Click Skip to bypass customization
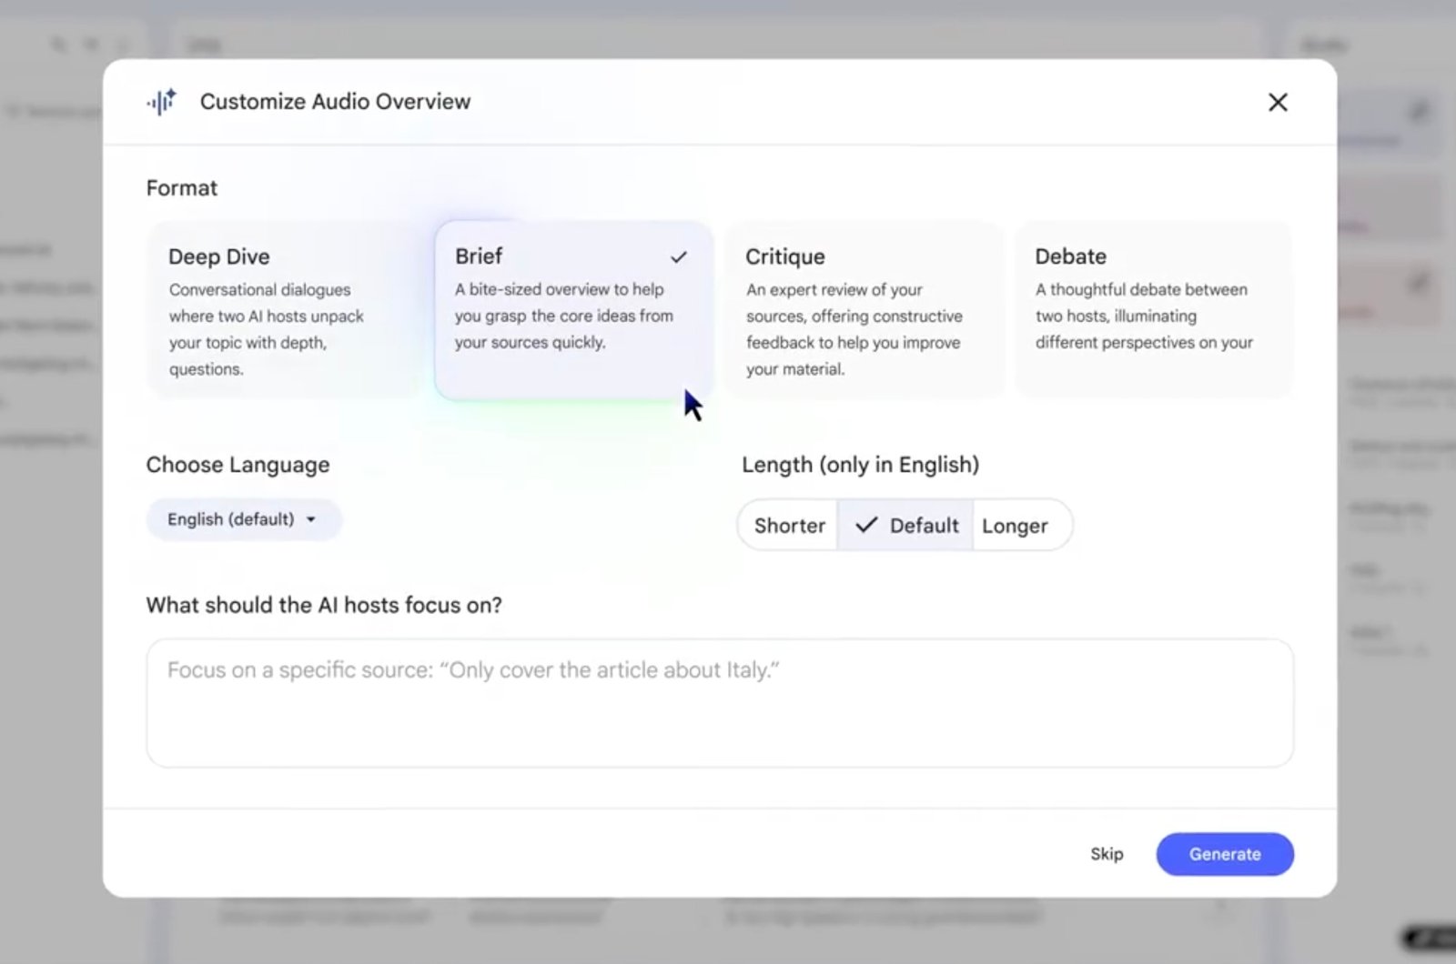Screen dimensions: 1456x964 [x=1107, y=854]
